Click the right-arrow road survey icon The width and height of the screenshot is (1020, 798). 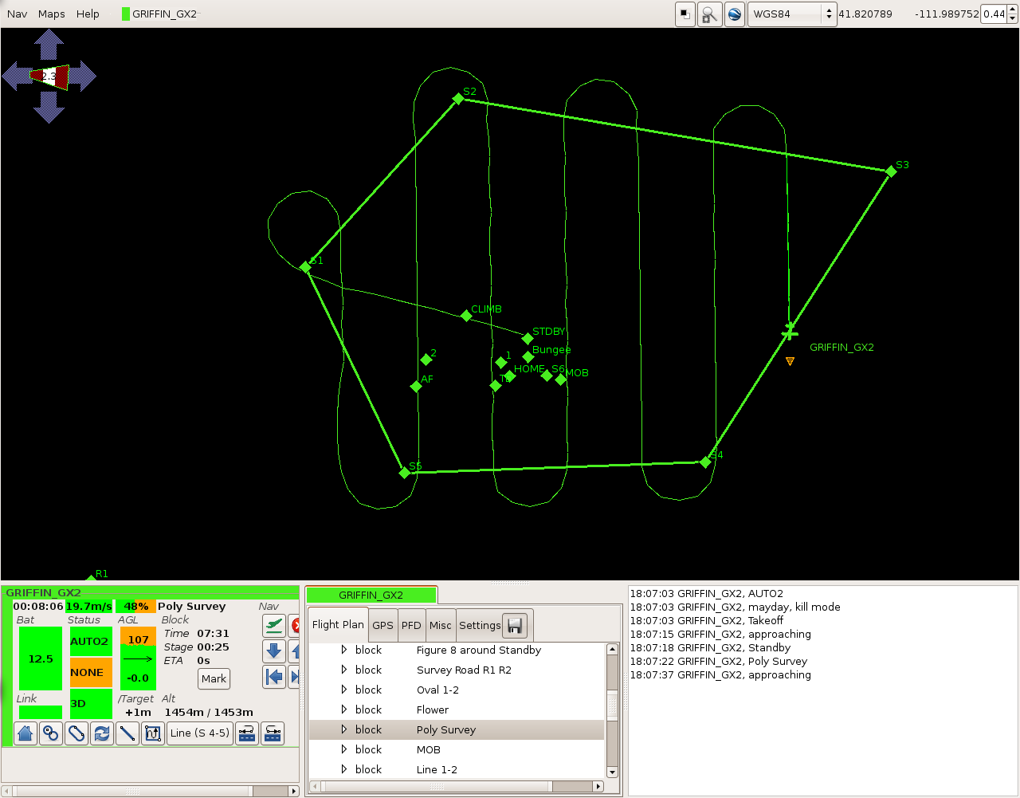pyautogui.click(x=273, y=733)
